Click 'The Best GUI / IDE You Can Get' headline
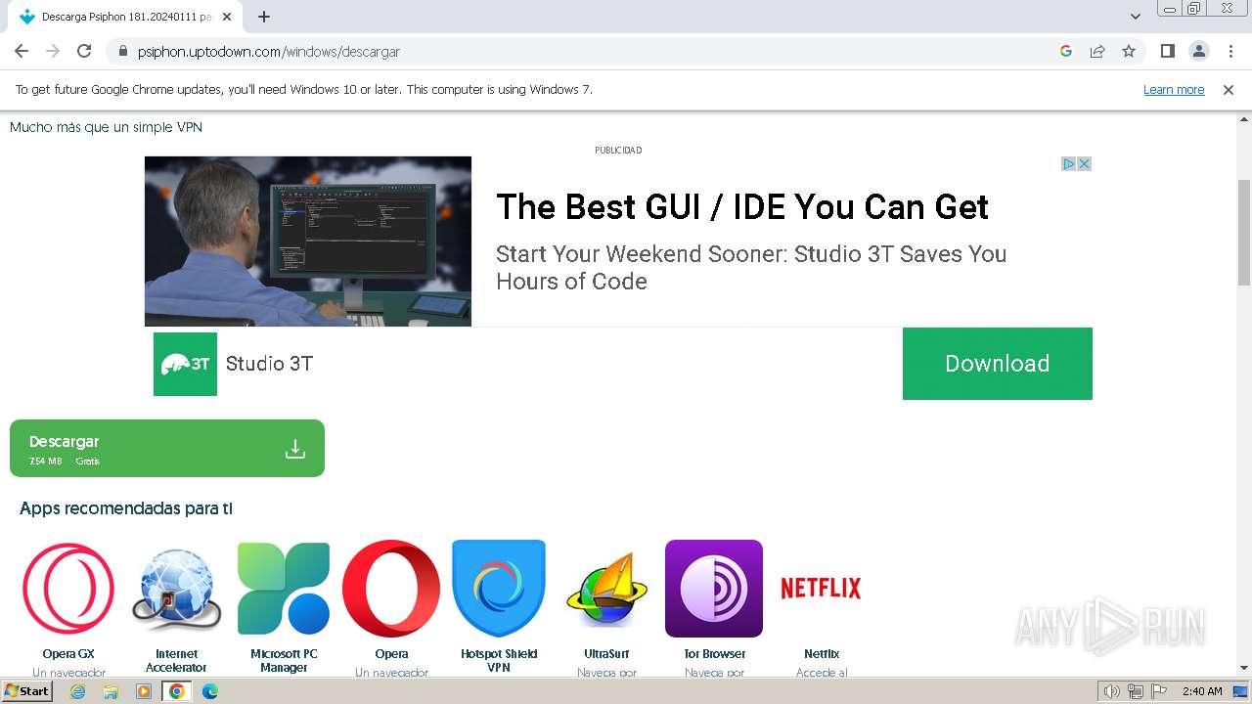 742,207
